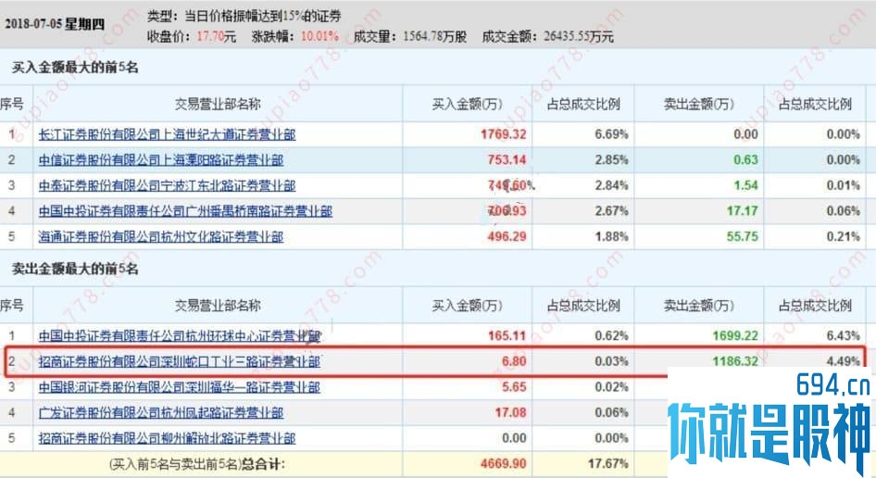Open 中国中投证券广州番禺桥南路证券营业部 link
Image resolution: width=876 pixels, height=478 pixels.
tap(185, 211)
